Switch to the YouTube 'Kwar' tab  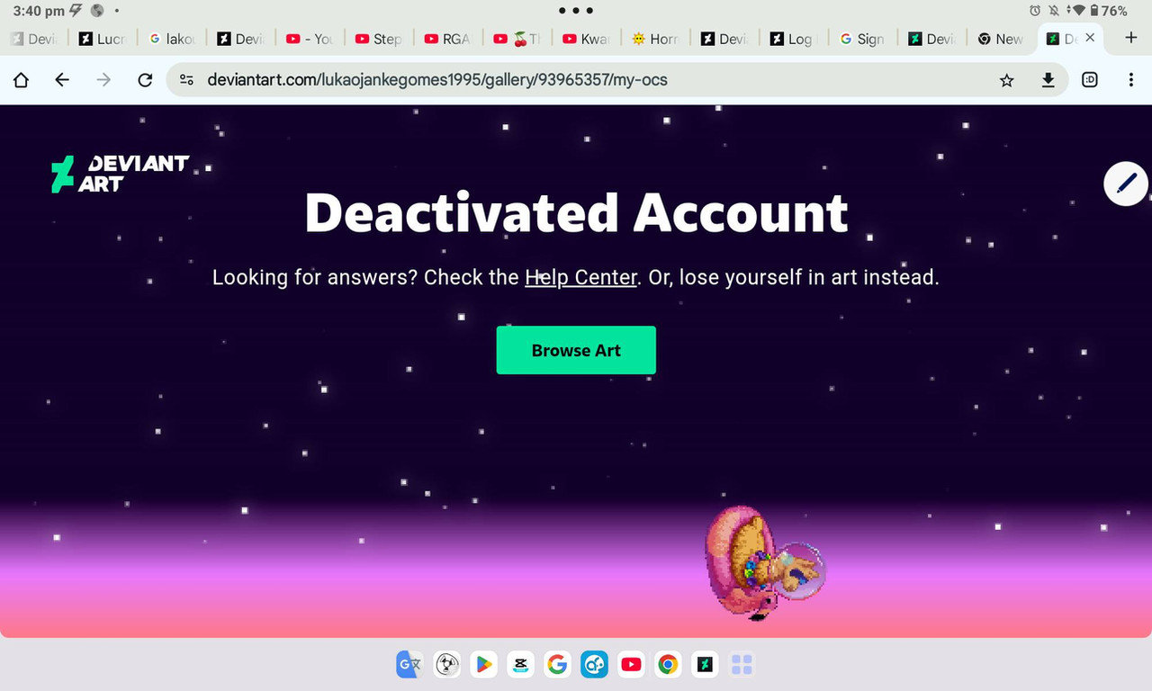pyautogui.click(x=587, y=39)
